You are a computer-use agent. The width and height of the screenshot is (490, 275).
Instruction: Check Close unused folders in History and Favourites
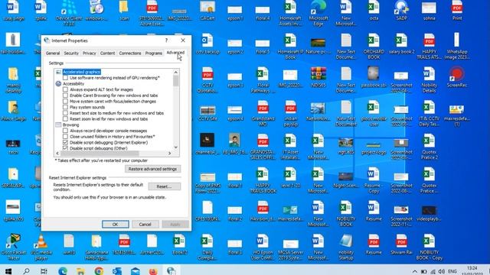[x=65, y=137]
